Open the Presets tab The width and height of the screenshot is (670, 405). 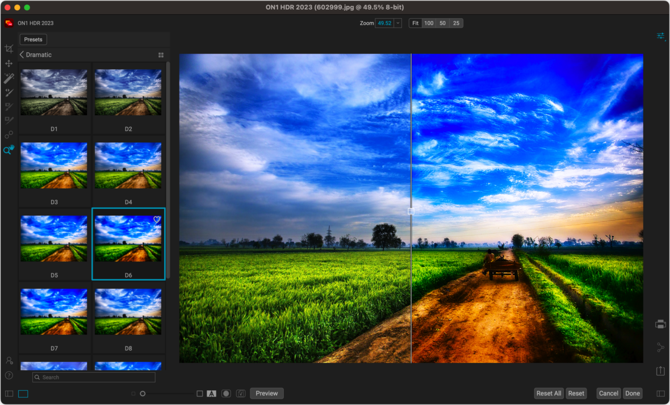(x=33, y=40)
